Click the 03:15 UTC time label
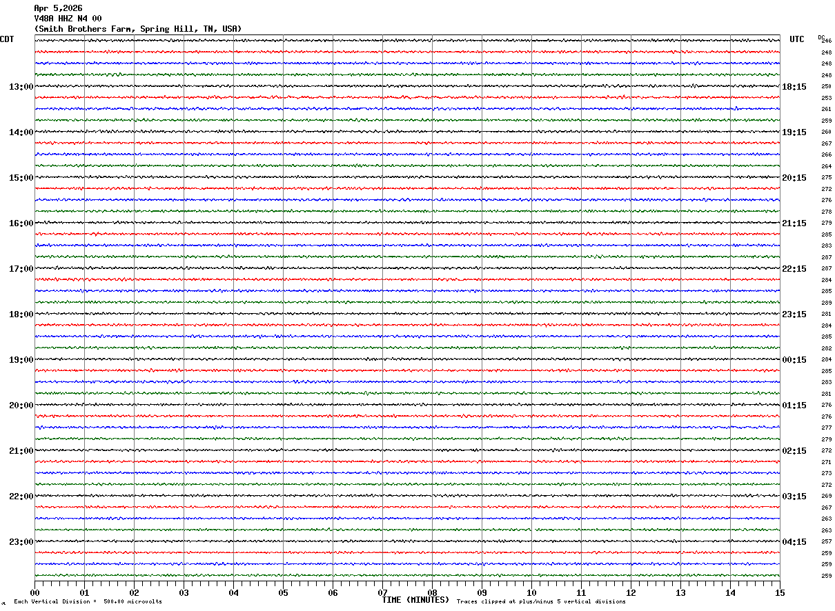 [x=794, y=497]
